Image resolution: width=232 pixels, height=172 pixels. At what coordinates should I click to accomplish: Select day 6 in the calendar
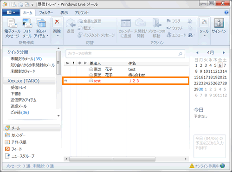(220, 65)
